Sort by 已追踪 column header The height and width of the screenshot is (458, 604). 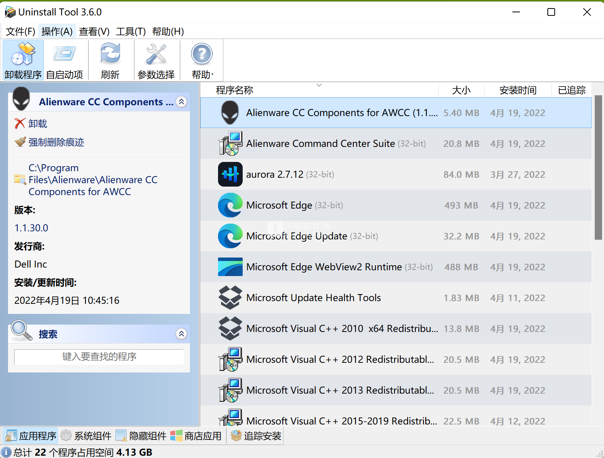click(572, 90)
